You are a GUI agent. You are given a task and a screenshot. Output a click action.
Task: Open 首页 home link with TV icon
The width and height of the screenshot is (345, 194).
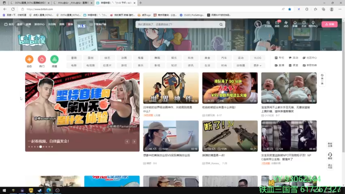9,24
